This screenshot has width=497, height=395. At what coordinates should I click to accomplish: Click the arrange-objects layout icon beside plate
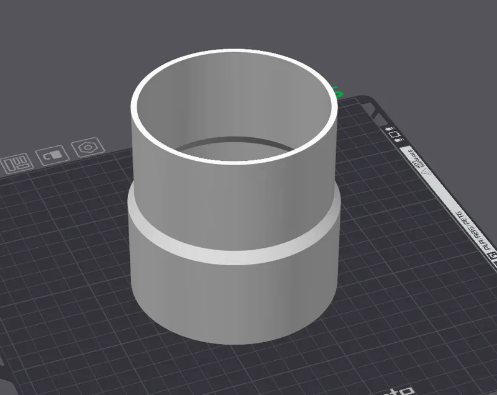point(17,163)
